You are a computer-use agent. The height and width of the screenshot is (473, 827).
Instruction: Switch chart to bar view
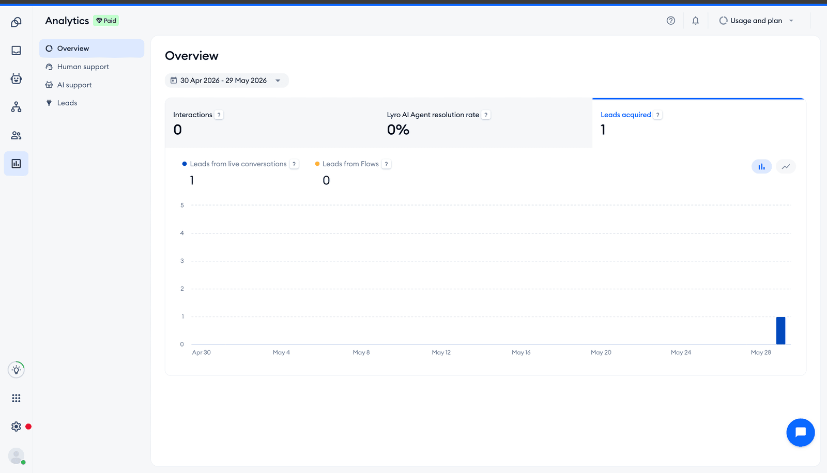(761, 167)
